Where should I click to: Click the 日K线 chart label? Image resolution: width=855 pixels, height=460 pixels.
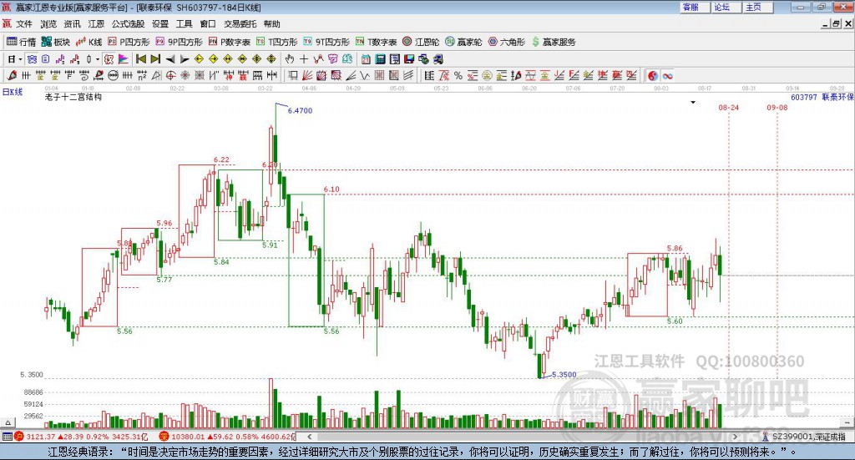coord(12,92)
